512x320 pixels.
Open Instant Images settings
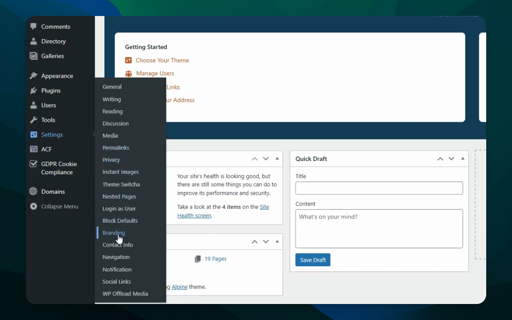pyautogui.click(x=120, y=172)
